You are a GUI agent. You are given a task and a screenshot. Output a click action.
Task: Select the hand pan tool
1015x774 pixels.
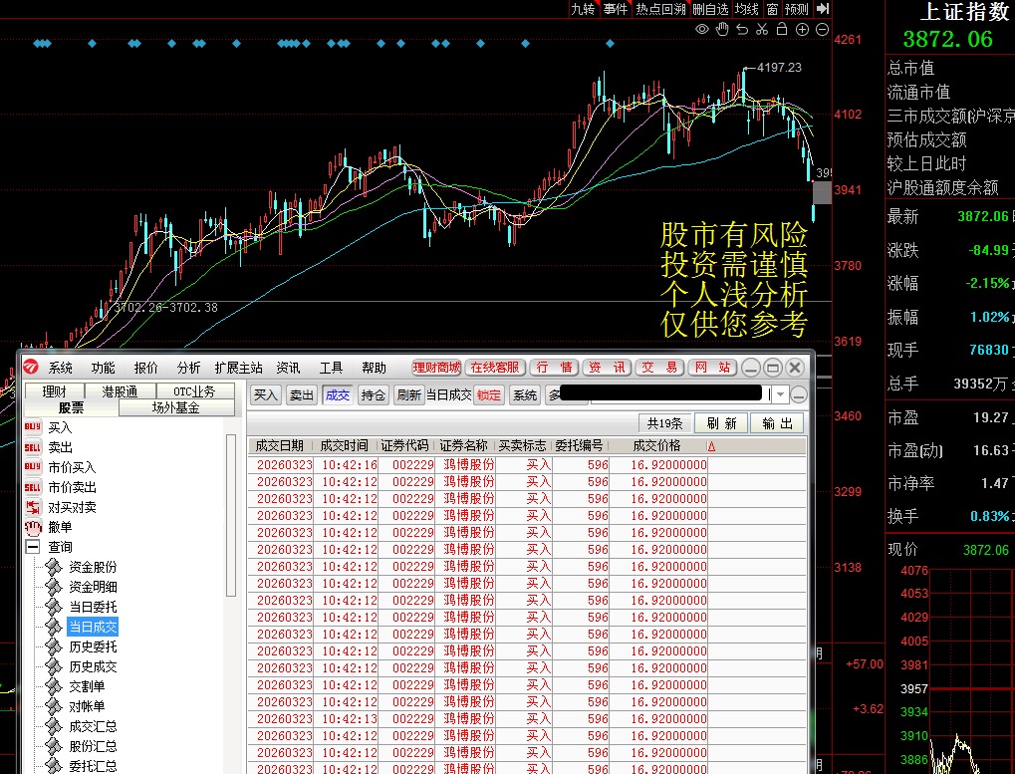[722, 30]
